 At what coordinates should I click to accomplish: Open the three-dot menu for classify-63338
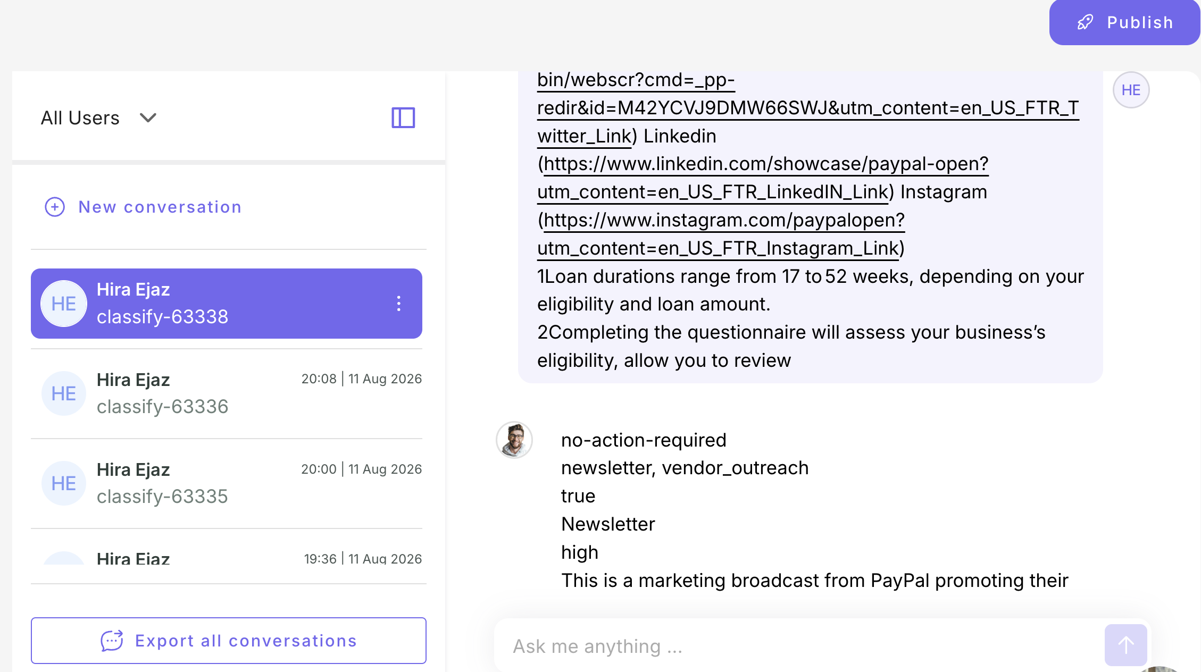coord(398,304)
